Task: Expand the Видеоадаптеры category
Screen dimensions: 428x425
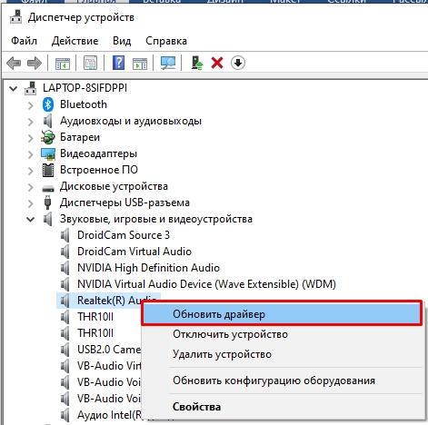Action: tap(31, 154)
